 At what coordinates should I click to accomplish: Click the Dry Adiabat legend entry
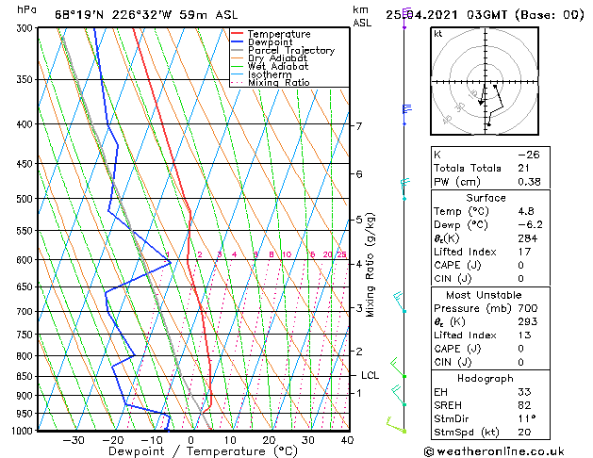270,58
